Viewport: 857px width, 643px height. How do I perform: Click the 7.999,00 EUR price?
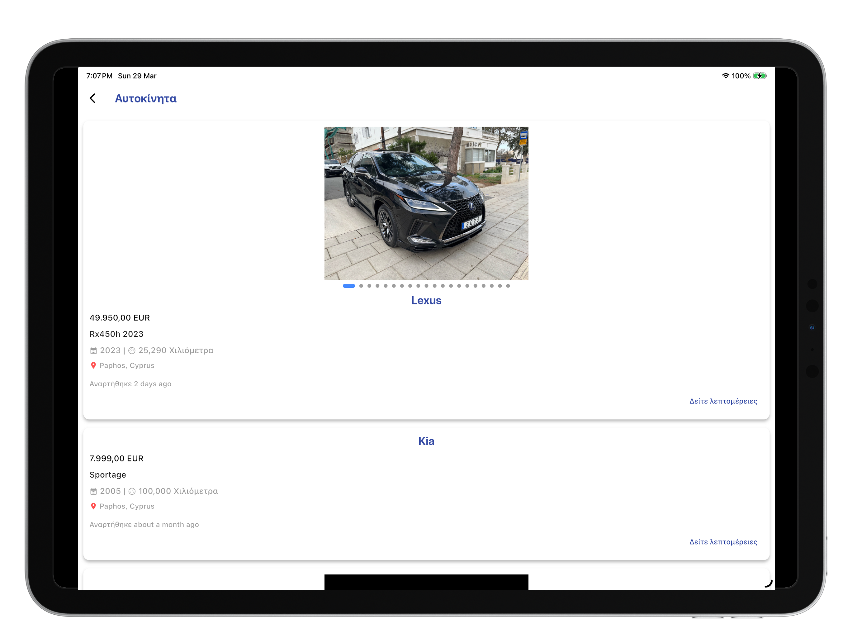tap(116, 459)
